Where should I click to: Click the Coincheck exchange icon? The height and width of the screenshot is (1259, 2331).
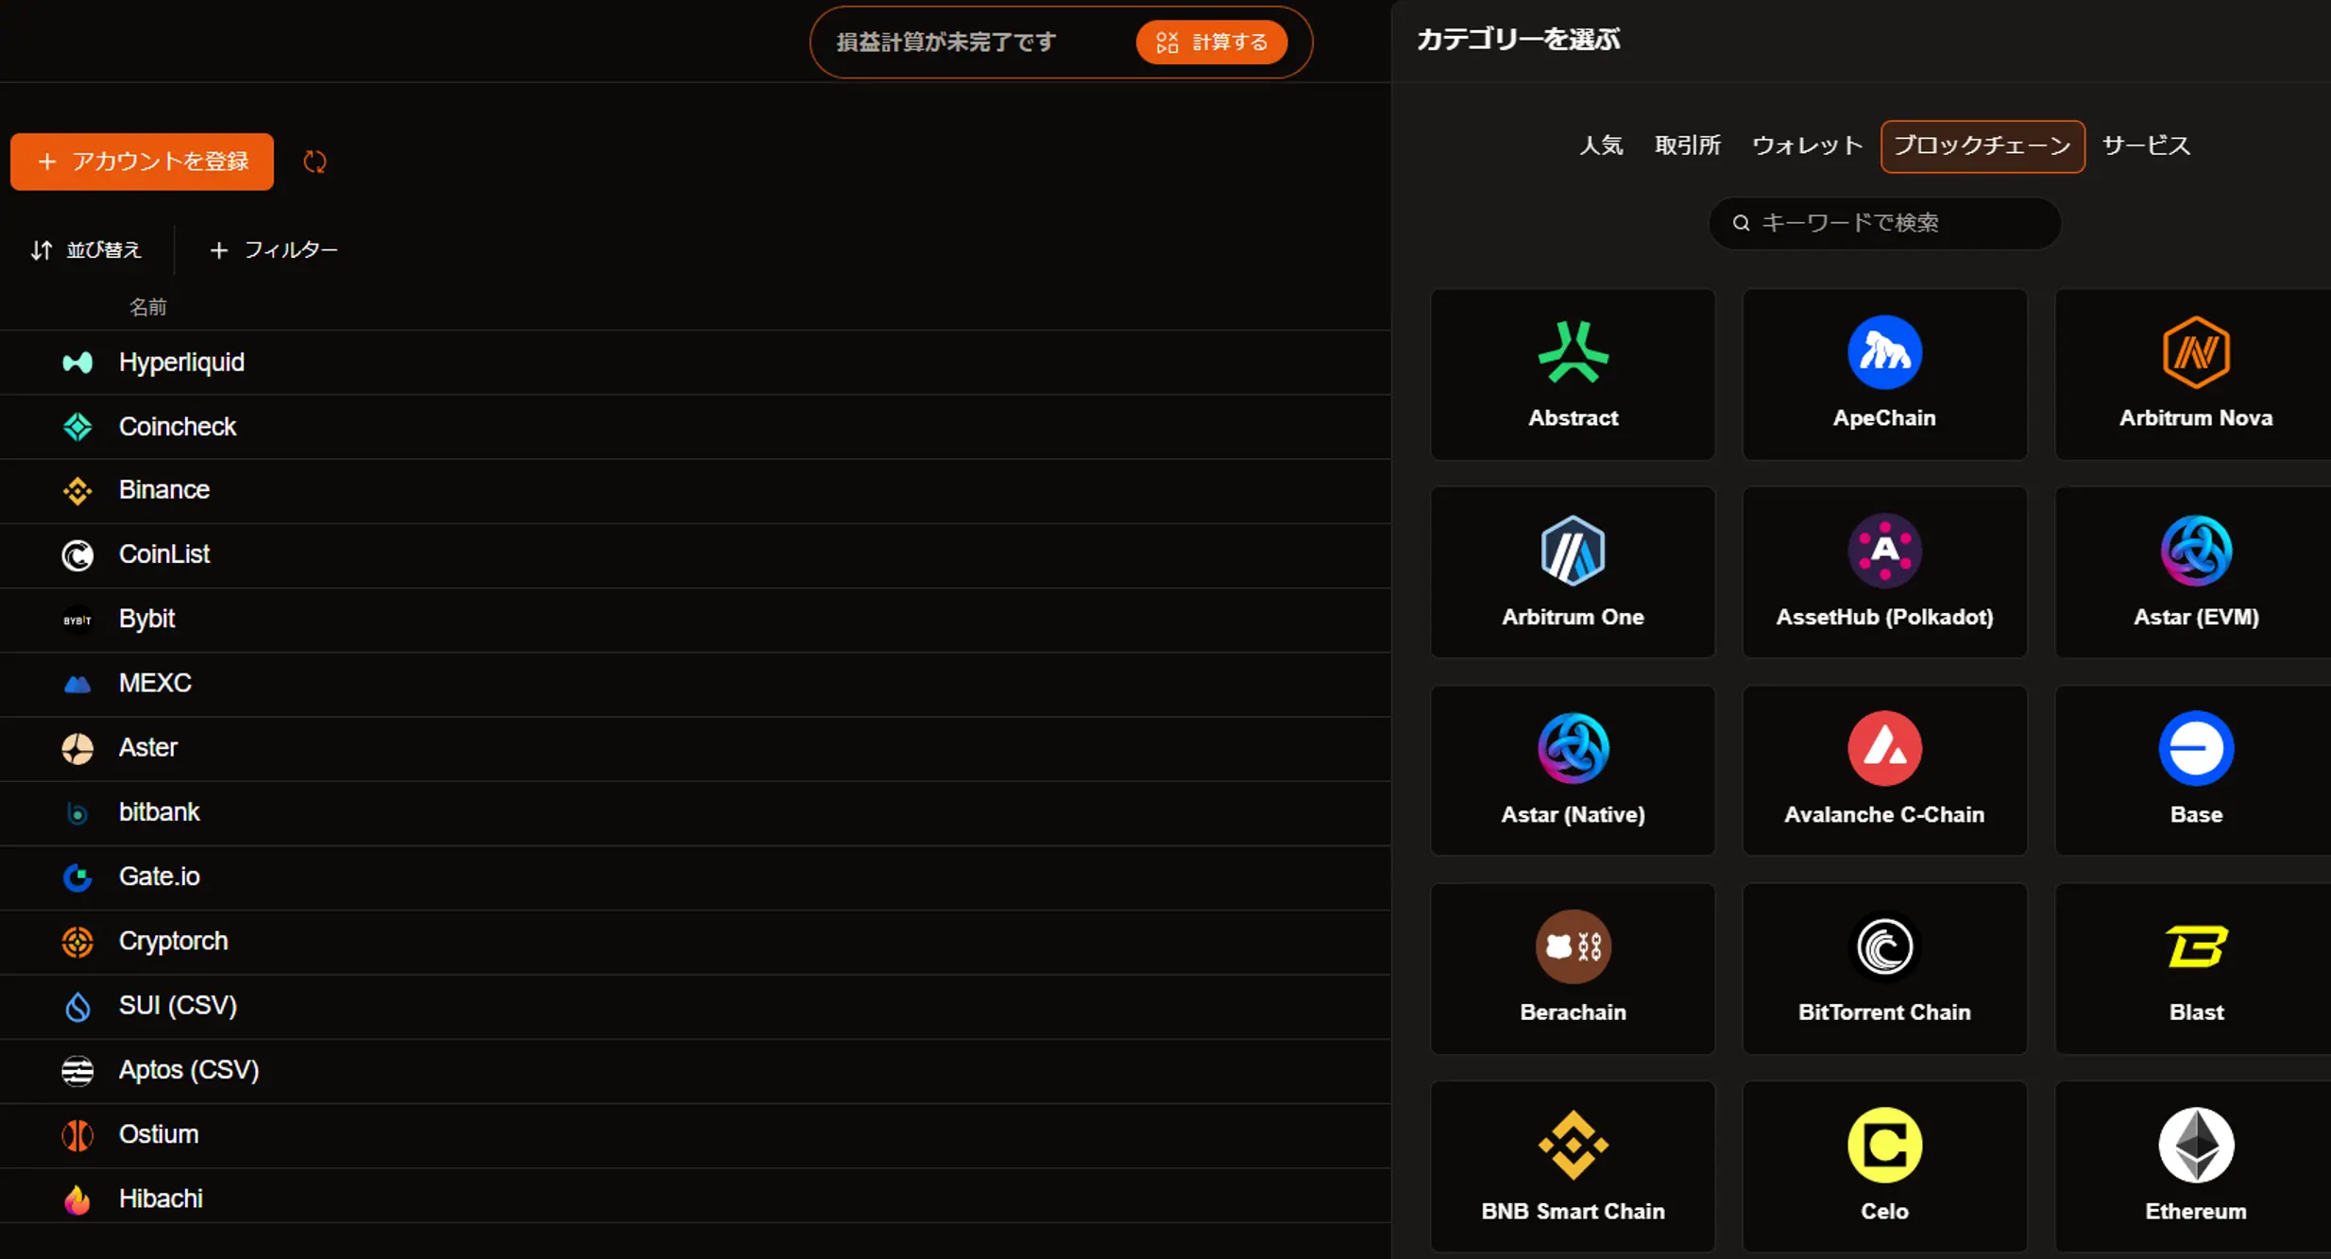pyautogui.click(x=77, y=426)
